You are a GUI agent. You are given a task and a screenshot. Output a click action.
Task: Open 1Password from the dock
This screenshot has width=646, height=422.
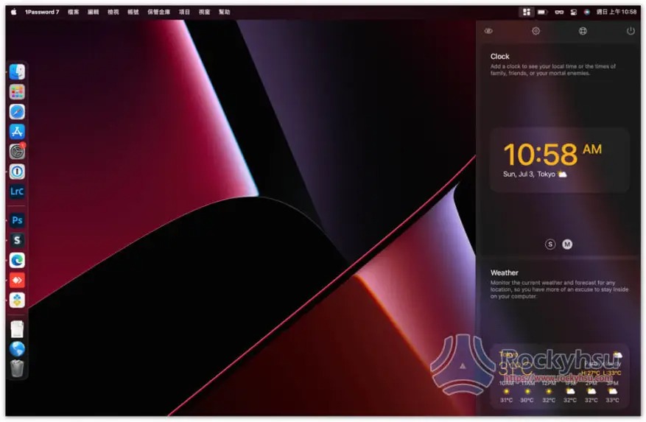(x=17, y=172)
